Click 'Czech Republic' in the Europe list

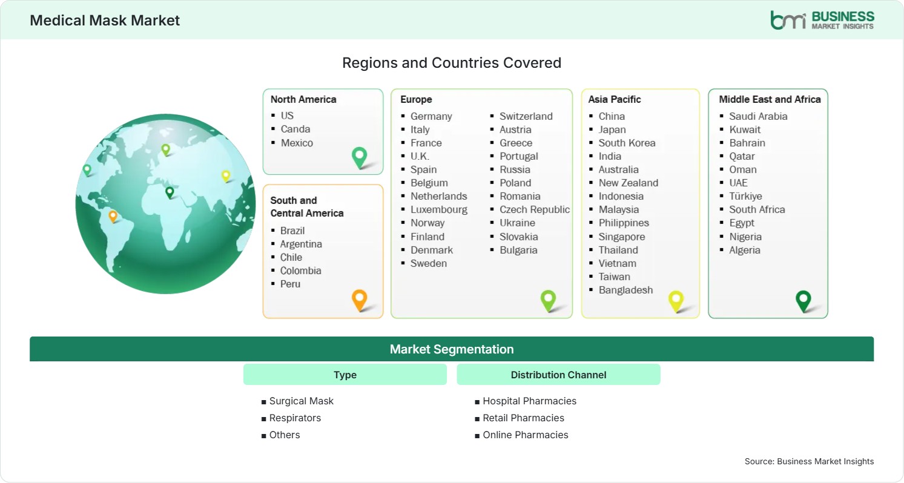point(535,209)
